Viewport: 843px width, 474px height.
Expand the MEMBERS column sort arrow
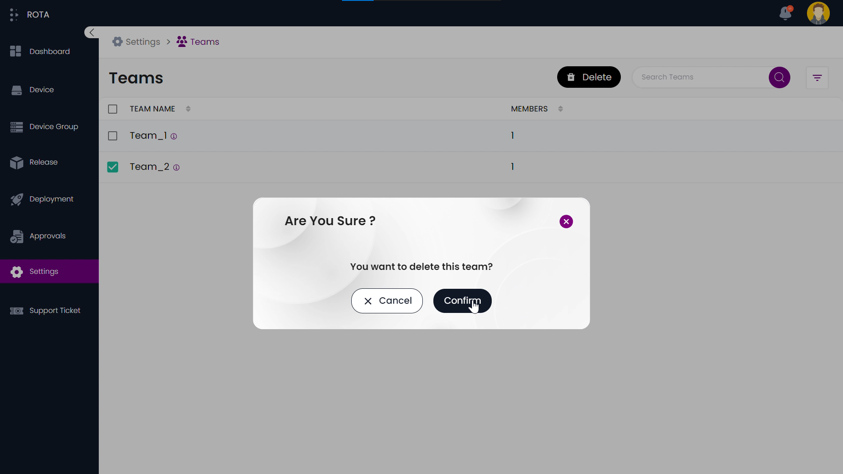click(x=560, y=109)
